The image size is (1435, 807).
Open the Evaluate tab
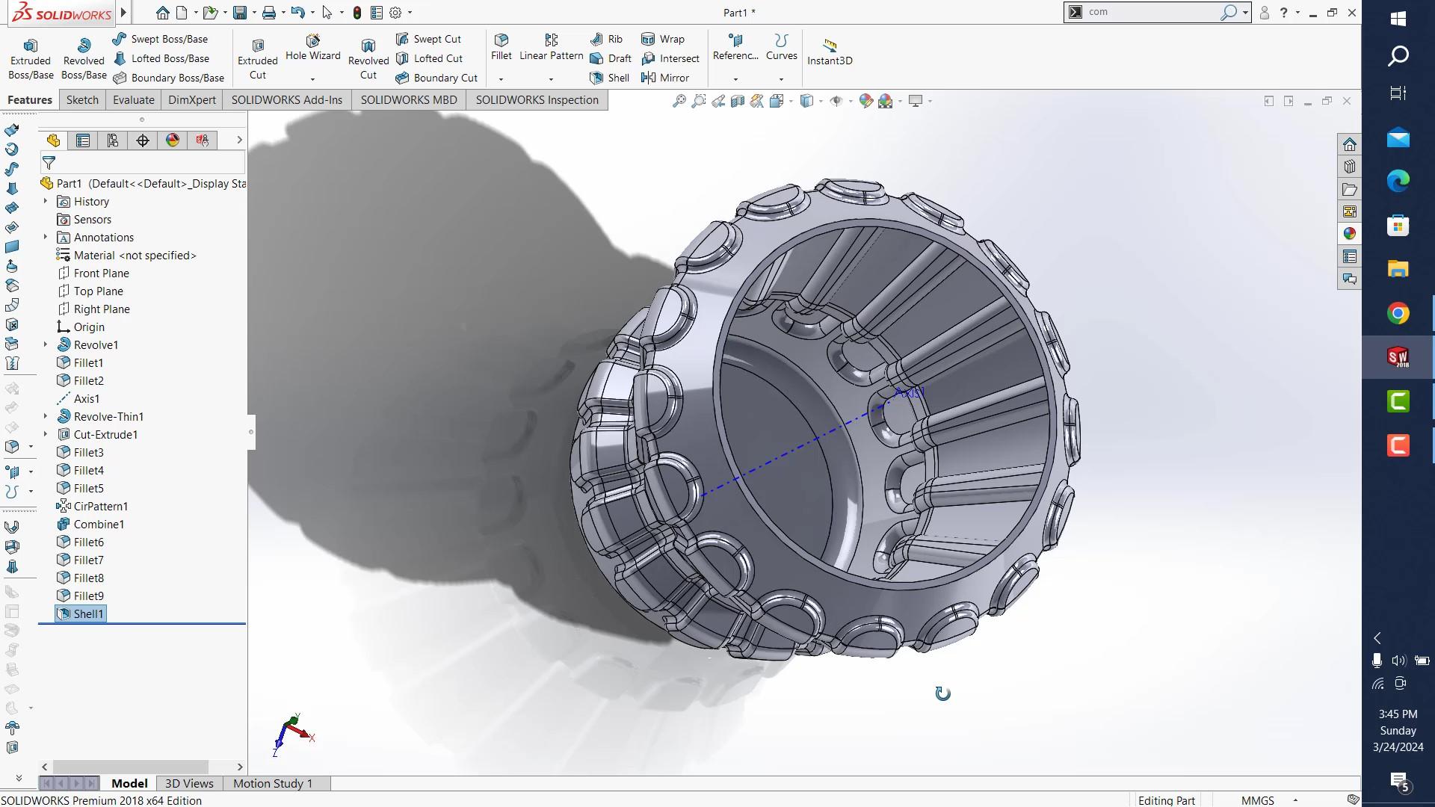click(133, 100)
